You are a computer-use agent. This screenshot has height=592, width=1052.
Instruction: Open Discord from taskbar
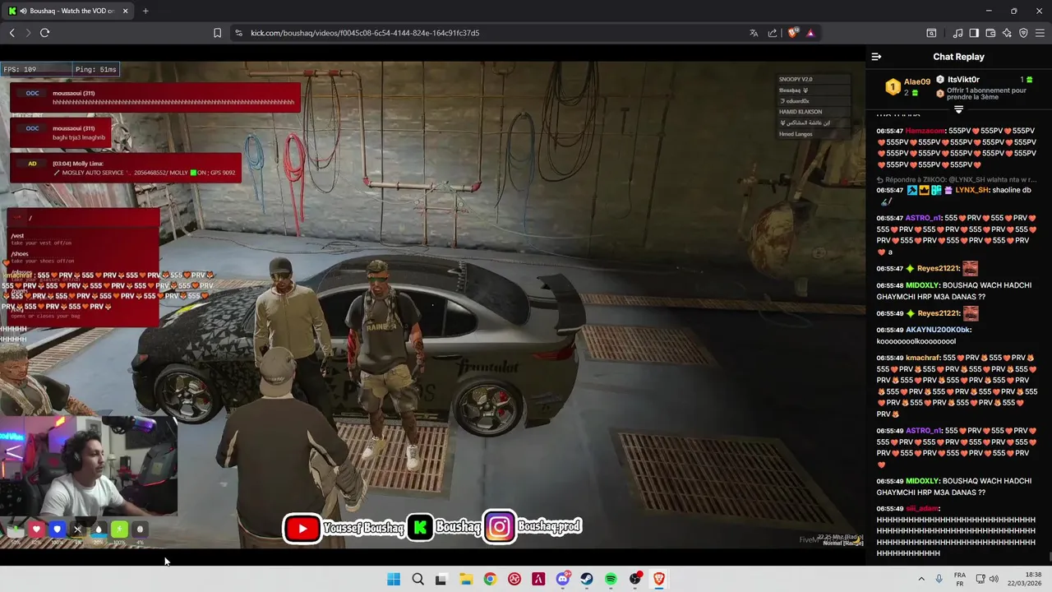point(563,579)
